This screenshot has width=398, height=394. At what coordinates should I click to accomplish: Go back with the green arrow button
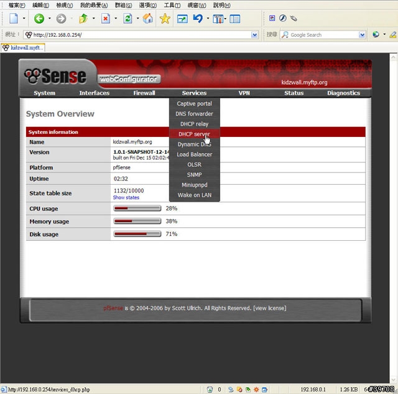coord(39,19)
